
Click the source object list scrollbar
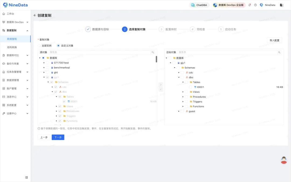157,59
